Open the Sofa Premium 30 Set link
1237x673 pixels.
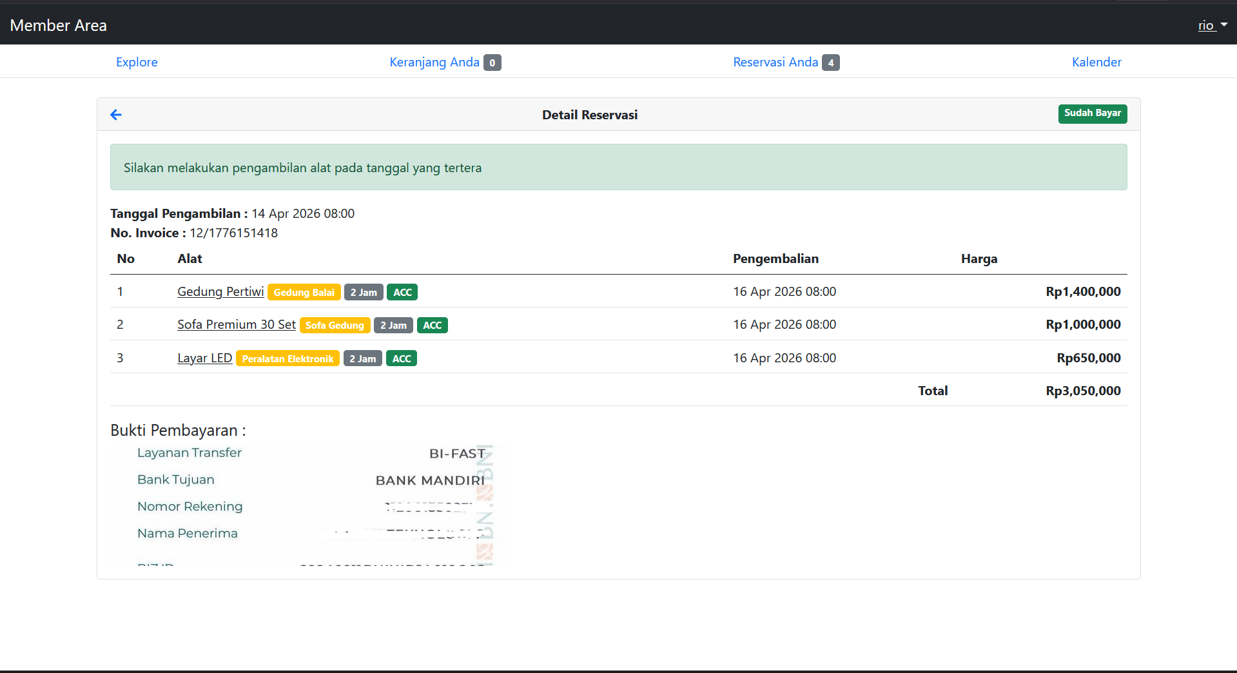[x=237, y=324]
